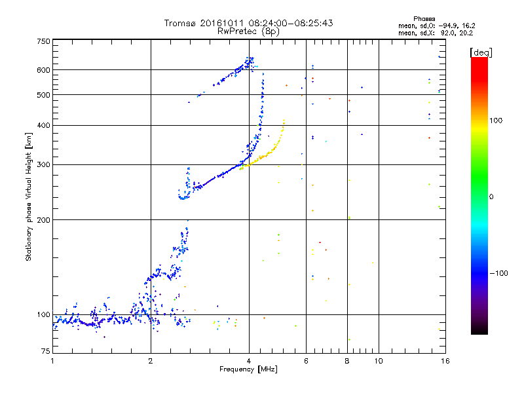Click the x-axis '16' tick label

445,361
